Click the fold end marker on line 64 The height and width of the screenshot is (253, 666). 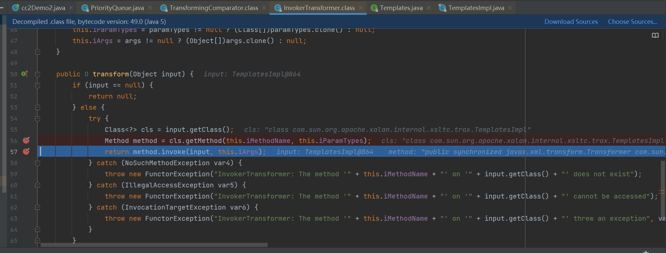38,229
